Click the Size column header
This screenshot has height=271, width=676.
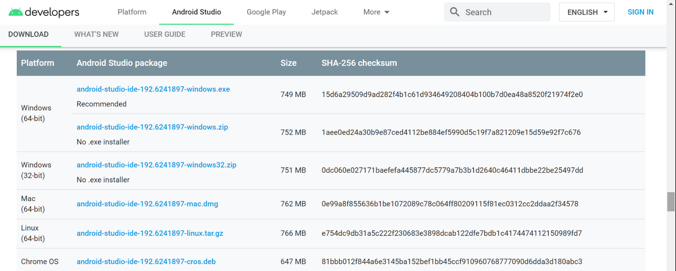(x=288, y=63)
